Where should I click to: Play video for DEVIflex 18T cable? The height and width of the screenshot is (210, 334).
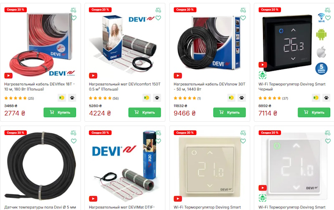(8, 75)
